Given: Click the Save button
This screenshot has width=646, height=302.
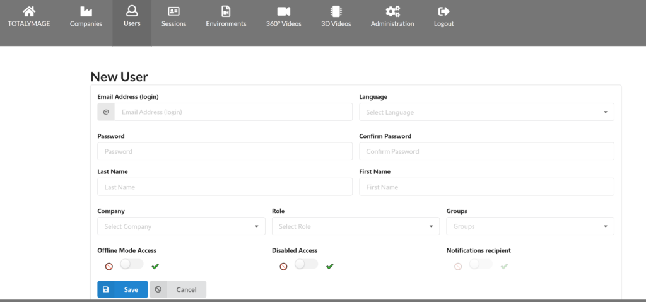Looking at the screenshot, I should (x=122, y=289).
